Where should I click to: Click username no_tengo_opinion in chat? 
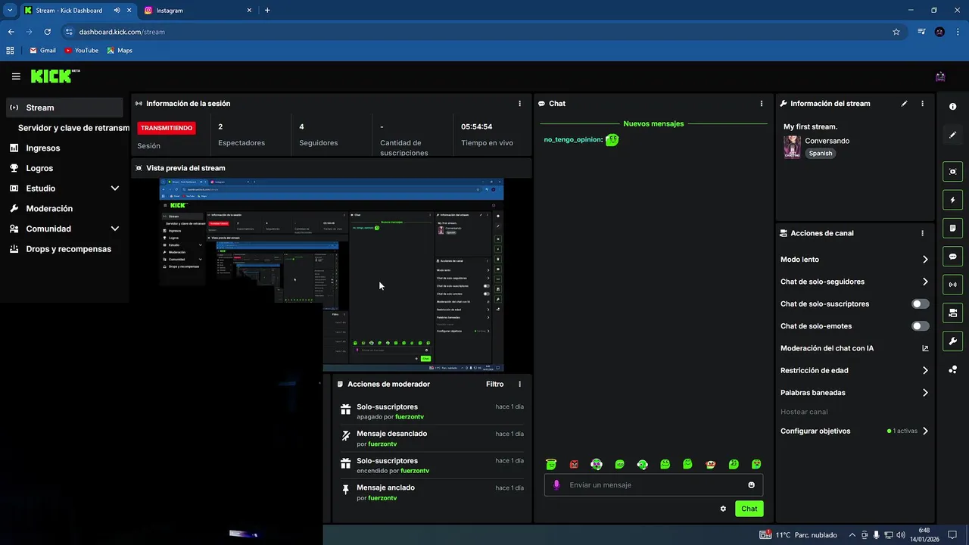pyautogui.click(x=573, y=140)
